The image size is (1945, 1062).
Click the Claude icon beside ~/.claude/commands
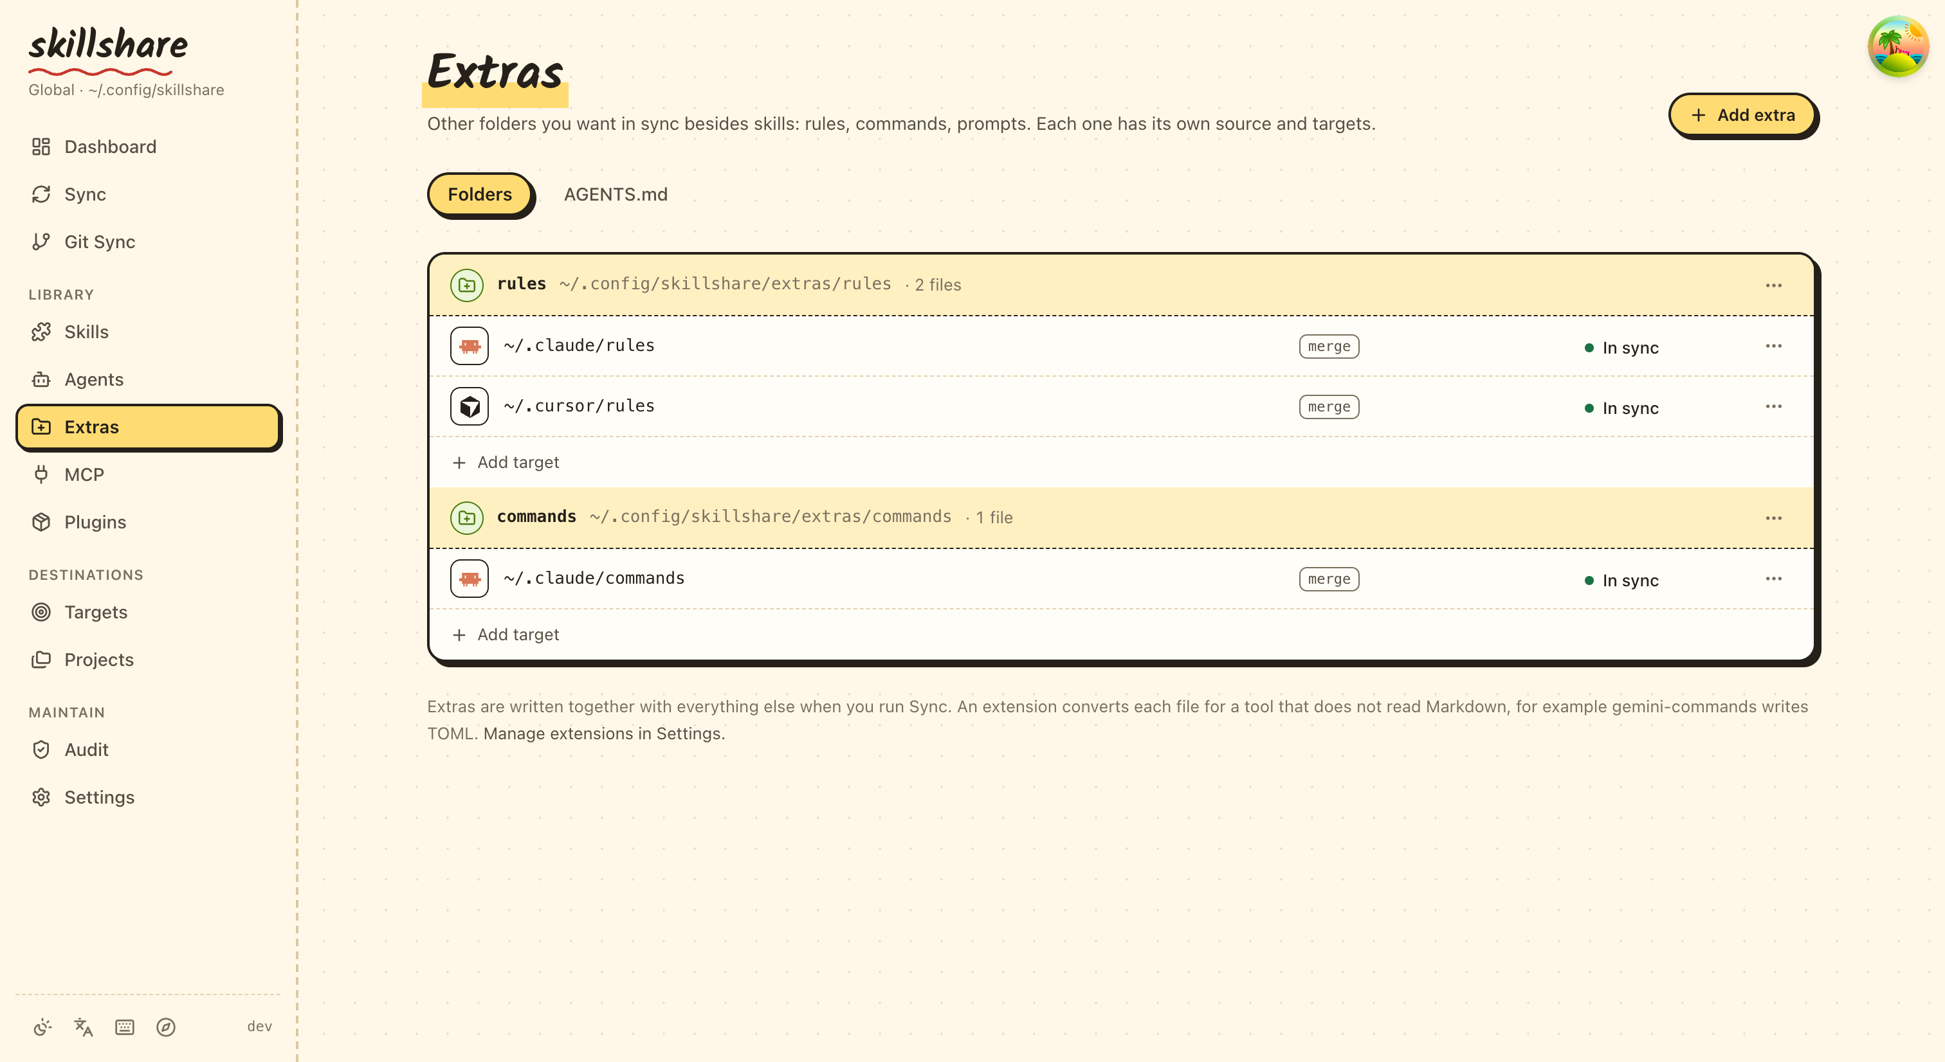click(470, 579)
